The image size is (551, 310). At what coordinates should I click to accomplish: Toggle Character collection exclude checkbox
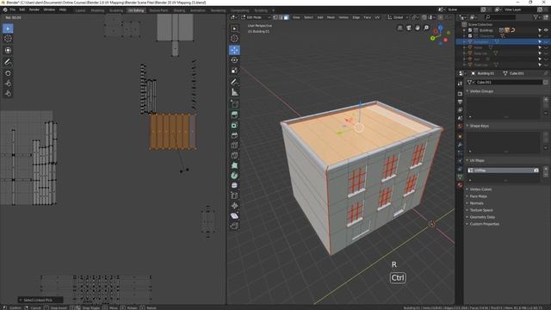point(470,36)
